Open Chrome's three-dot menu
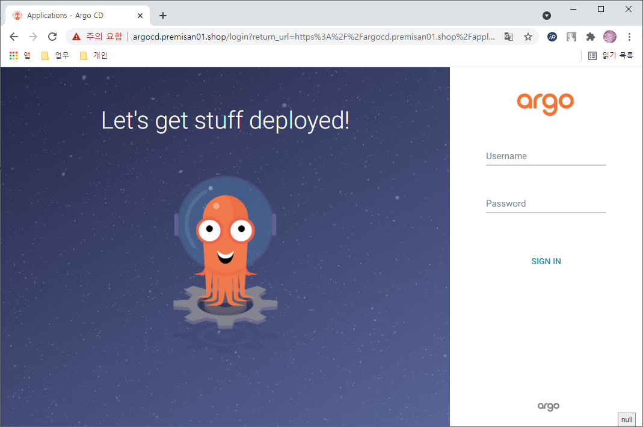 pos(630,37)
